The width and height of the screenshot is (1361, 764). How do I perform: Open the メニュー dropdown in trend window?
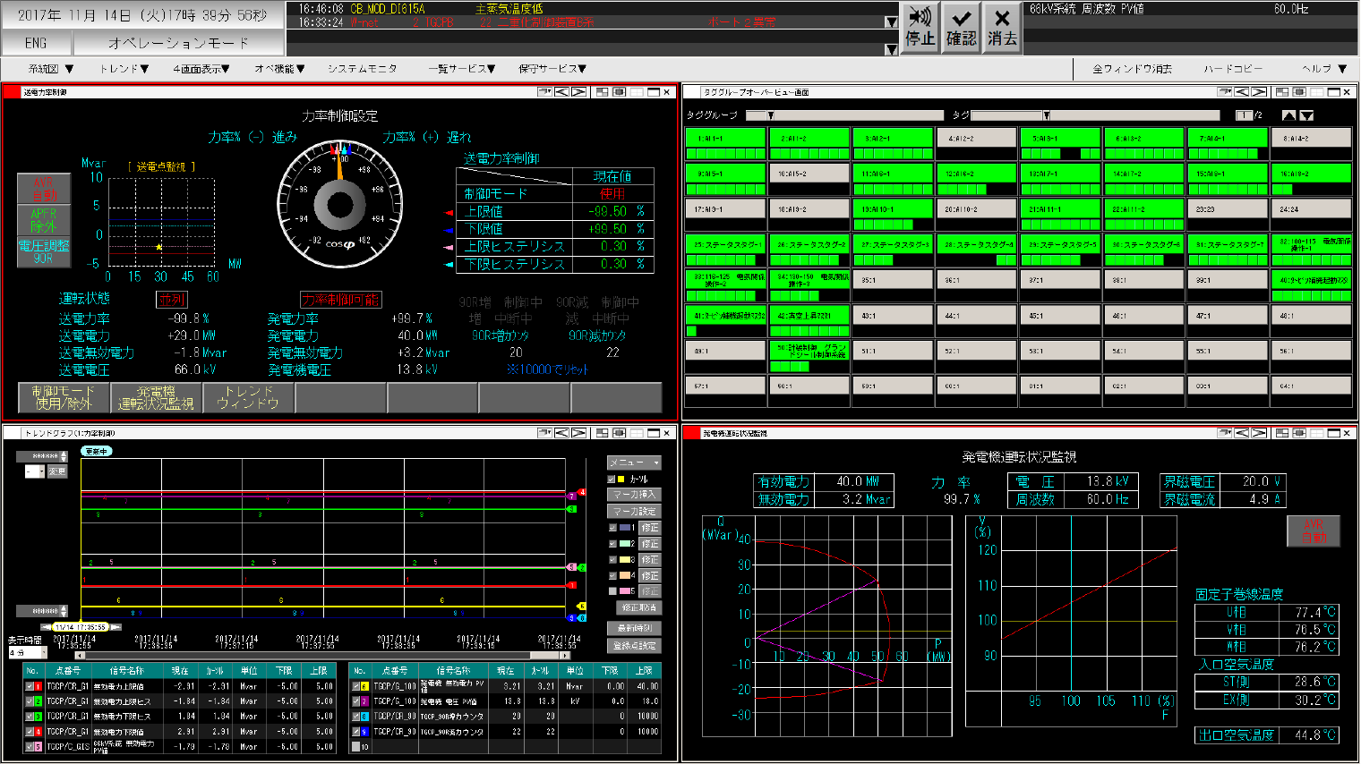[x=635, y=463]
